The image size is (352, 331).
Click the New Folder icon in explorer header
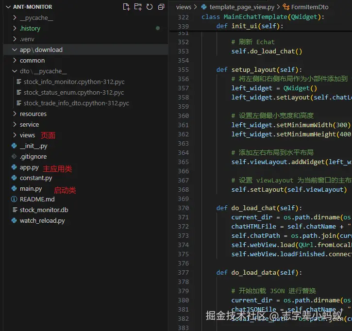point(138,7)
